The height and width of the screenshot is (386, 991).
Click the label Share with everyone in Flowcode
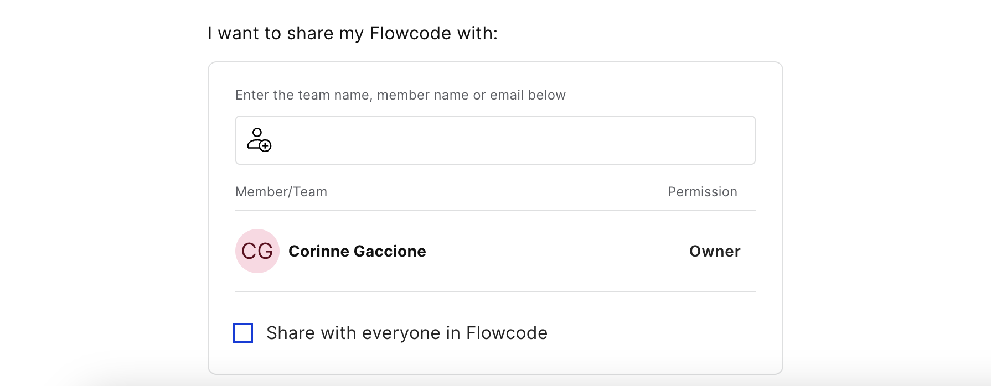pos(406,332)
